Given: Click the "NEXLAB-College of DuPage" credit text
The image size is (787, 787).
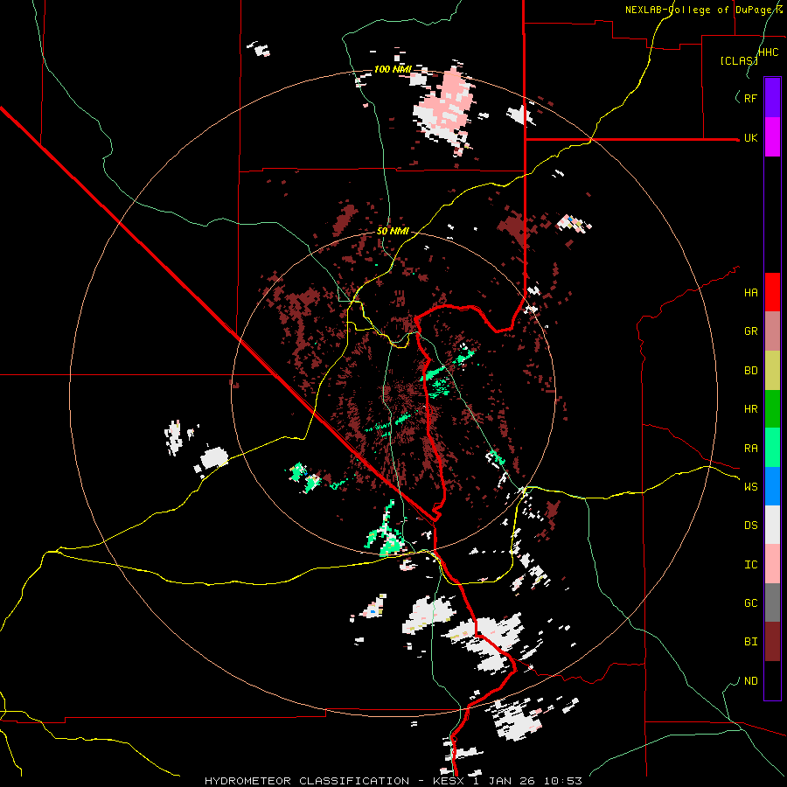Looking at the screenshot, I should coord(698,10).
